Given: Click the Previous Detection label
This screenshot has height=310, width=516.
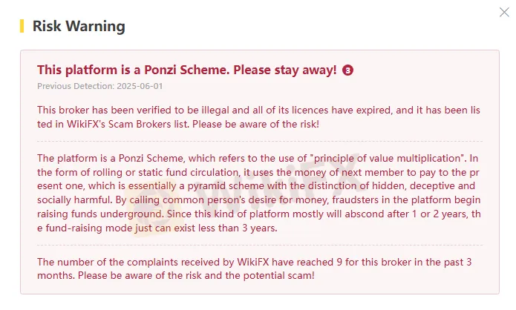Looking at the screenshot, I should pyautogui.click(x=67, y=85).
